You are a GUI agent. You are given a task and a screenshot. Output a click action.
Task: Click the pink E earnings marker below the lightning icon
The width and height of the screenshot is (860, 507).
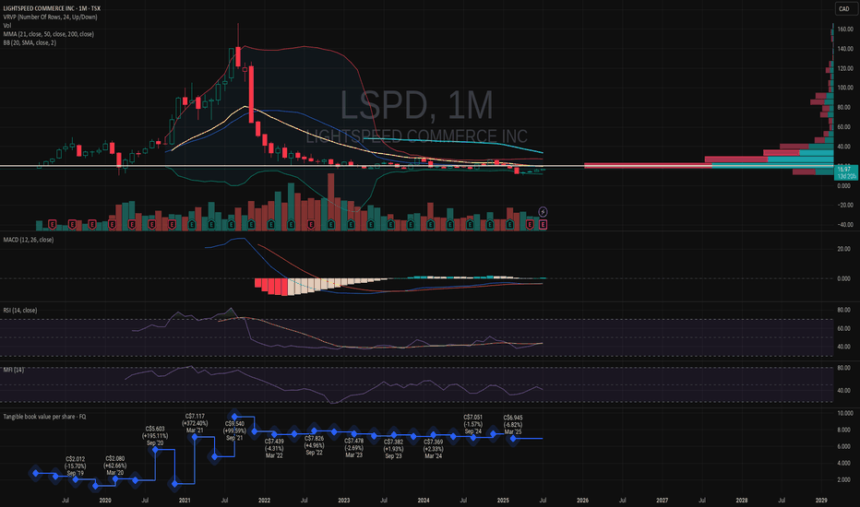click(543, 224)
